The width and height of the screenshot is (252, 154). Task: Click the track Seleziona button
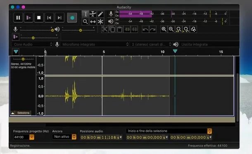pyautogui.click(x=23, y=113)
